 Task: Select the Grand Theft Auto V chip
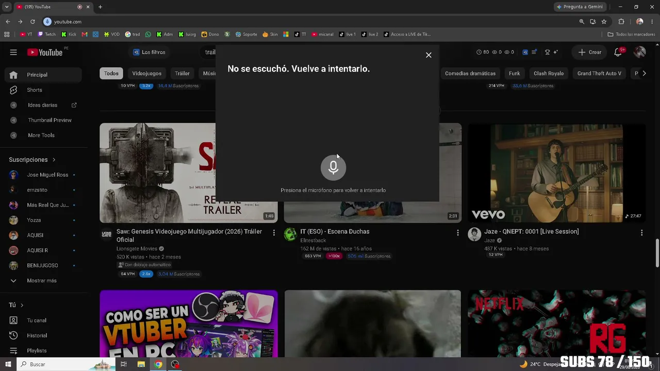tap(599, 73)
